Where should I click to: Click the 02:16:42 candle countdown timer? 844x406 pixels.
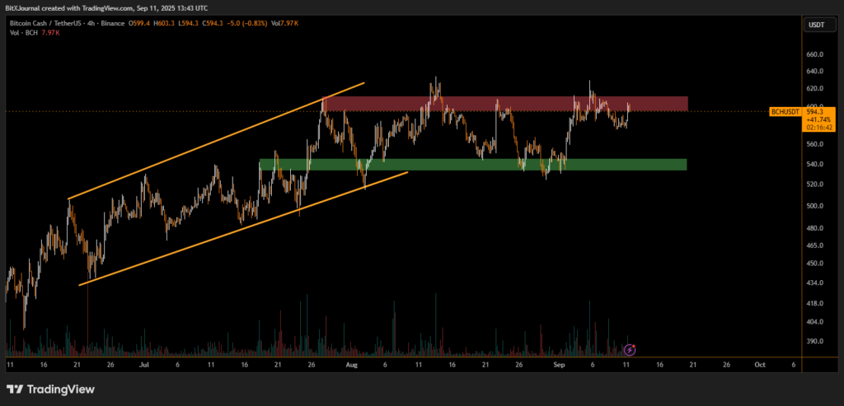815,128
